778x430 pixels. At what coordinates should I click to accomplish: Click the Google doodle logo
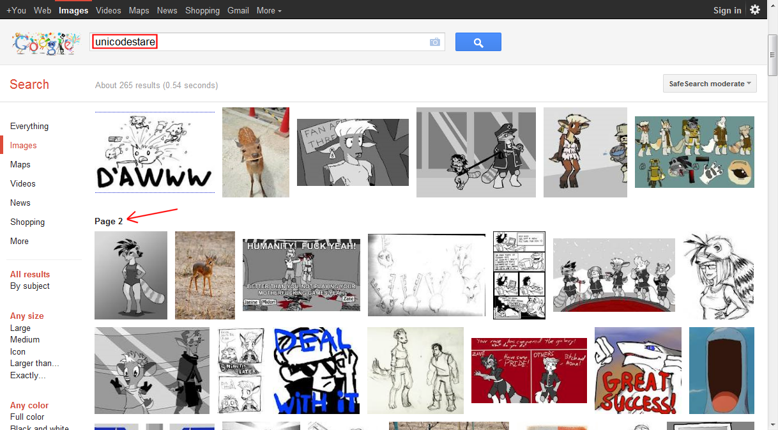pos(44,43)
